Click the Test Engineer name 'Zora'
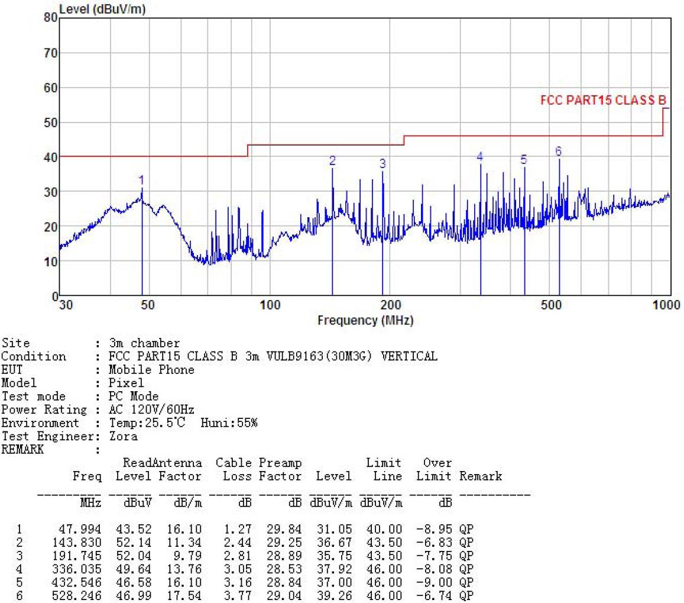The height and width of the screenshot is (603, 684). [123, 436]
